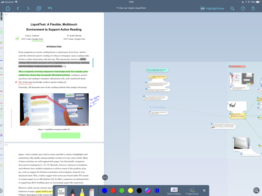Viewport: 262px width, 196px height.
Task: Toggle the Text selection mode
Action: [60, 191]
